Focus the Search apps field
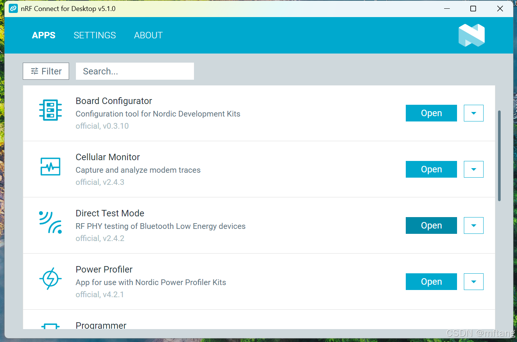Image resolution: width=517 pixels, height=342 pixels. pyautogui.click(x=135, y=71)
